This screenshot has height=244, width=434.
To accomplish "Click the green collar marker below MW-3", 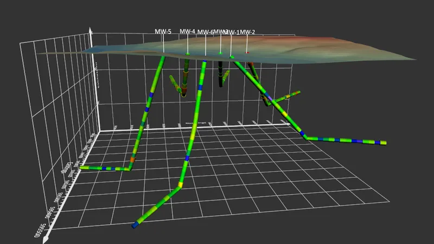I will pos(221,53).
